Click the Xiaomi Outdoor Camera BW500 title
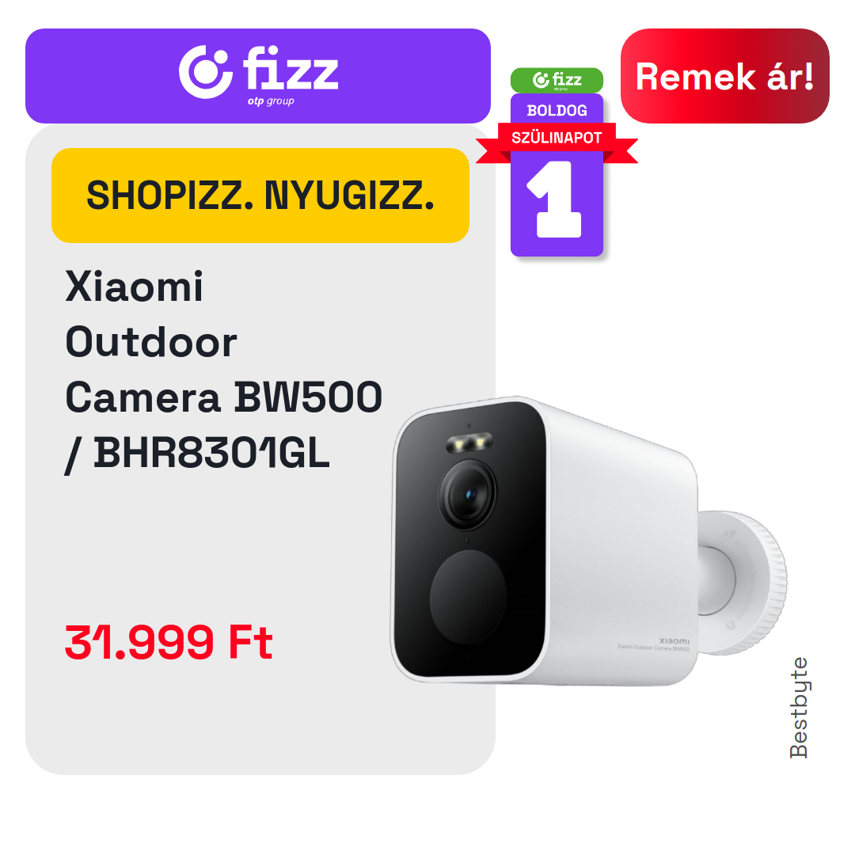This screenshot has height=855, width=855. coord(223,343)
